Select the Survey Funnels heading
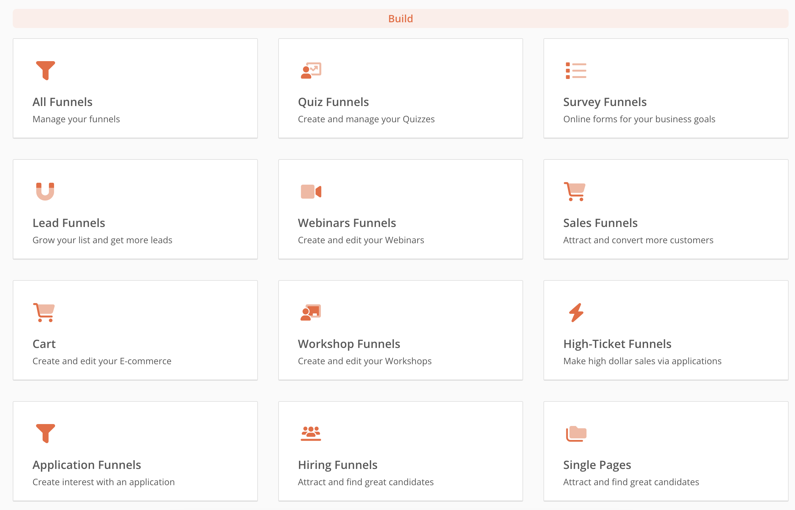 (605, 102)
